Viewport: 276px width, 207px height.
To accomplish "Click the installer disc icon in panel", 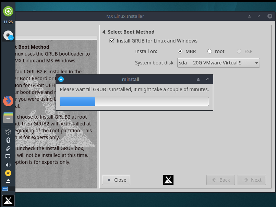I will point(8,35).
